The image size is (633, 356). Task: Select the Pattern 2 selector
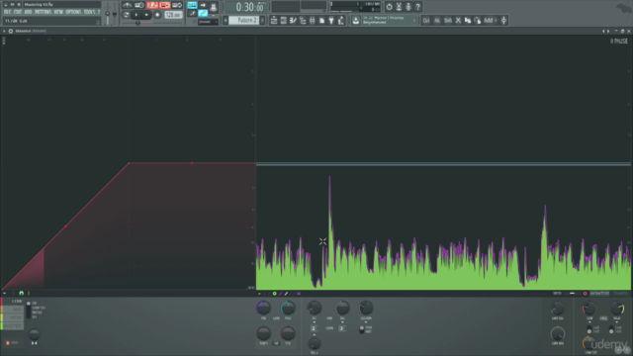pyautogui.click(x=244, y=20)
